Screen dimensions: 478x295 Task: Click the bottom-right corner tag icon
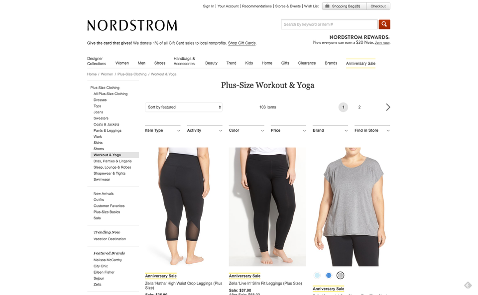point(468,285)
